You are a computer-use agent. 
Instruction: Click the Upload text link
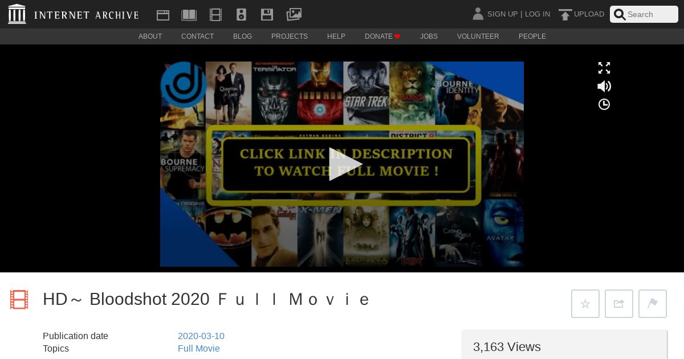[589, 14]
